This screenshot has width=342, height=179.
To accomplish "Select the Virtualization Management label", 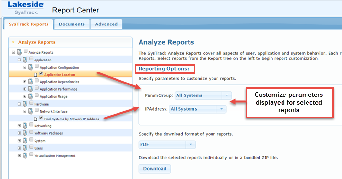I will [x=55, y=155].
